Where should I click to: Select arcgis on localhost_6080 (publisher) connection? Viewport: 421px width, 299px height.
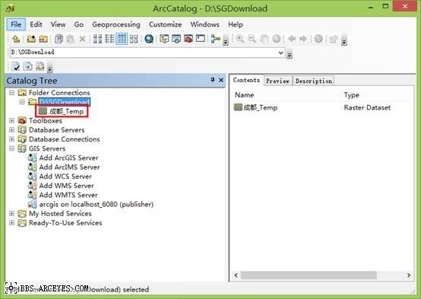coord(90,205)
